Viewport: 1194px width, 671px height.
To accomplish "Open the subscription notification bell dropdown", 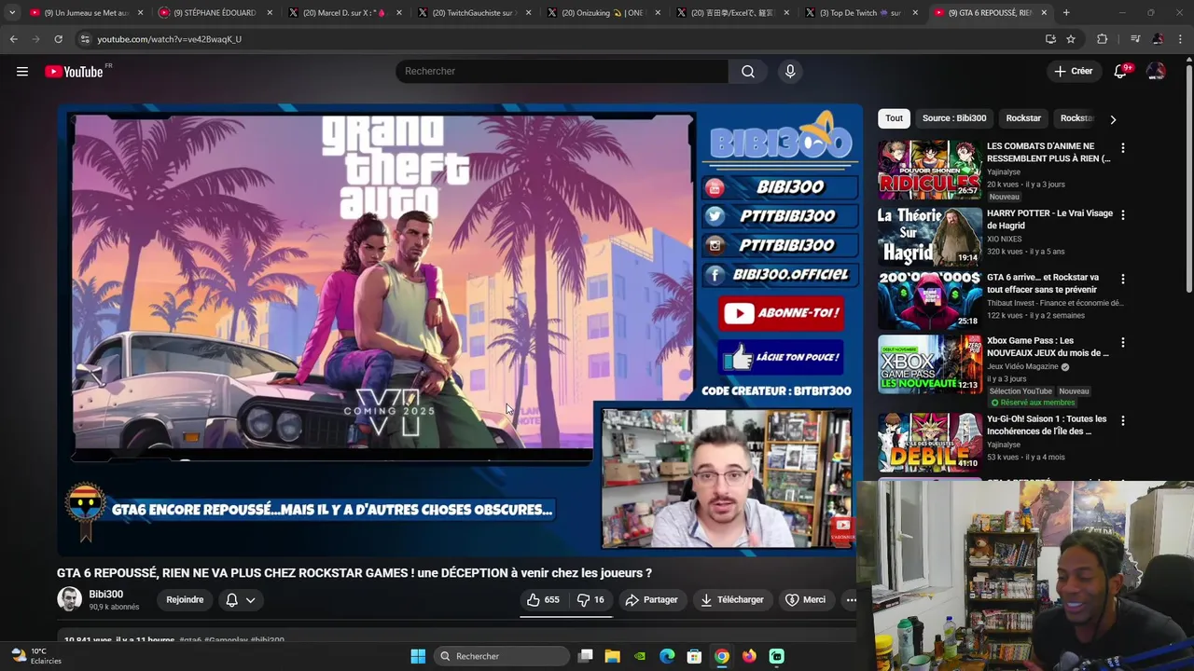I will [x=240, y=600].
